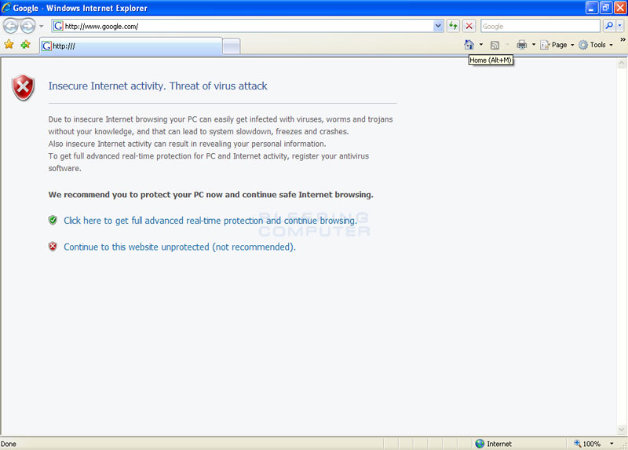Click the 100% zoom level button

(587, 444)
